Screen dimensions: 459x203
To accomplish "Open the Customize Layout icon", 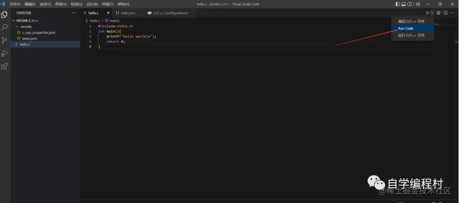I will [418, 4].
